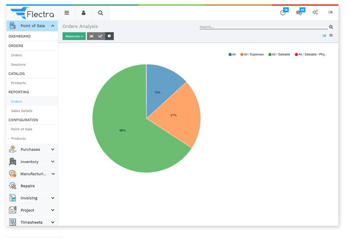This screenshot has height=238, width=348.
Task: Click the user profile icon
Action: (84, 13)
